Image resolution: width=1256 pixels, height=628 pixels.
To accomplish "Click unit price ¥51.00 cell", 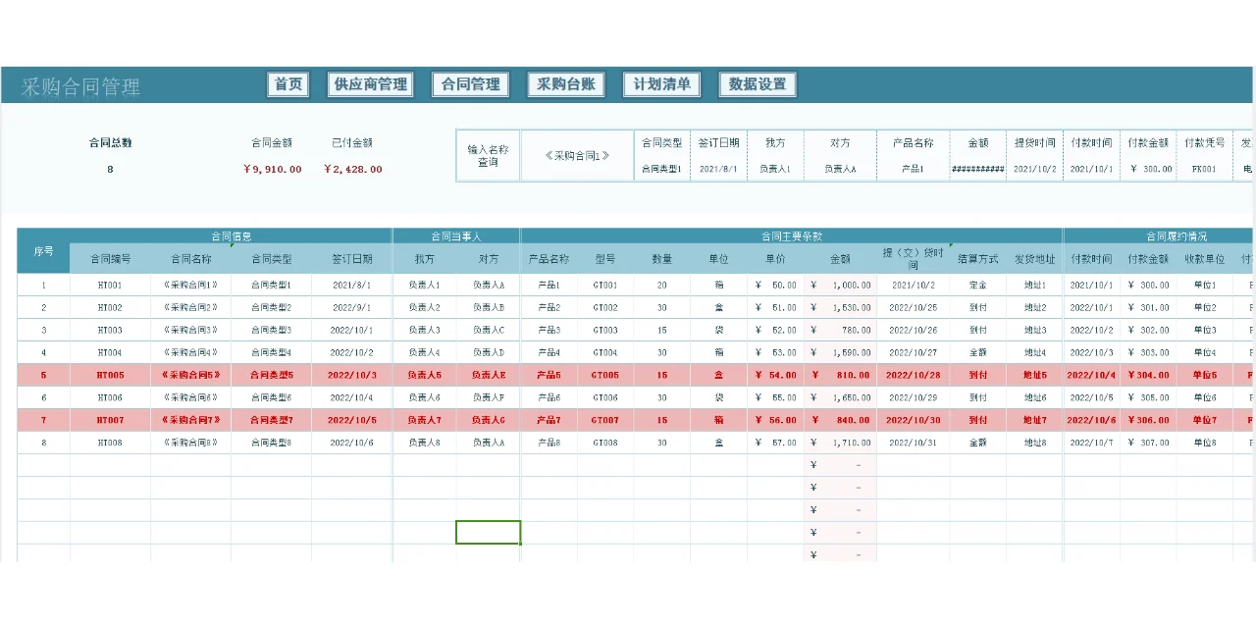I will (775, 307).
